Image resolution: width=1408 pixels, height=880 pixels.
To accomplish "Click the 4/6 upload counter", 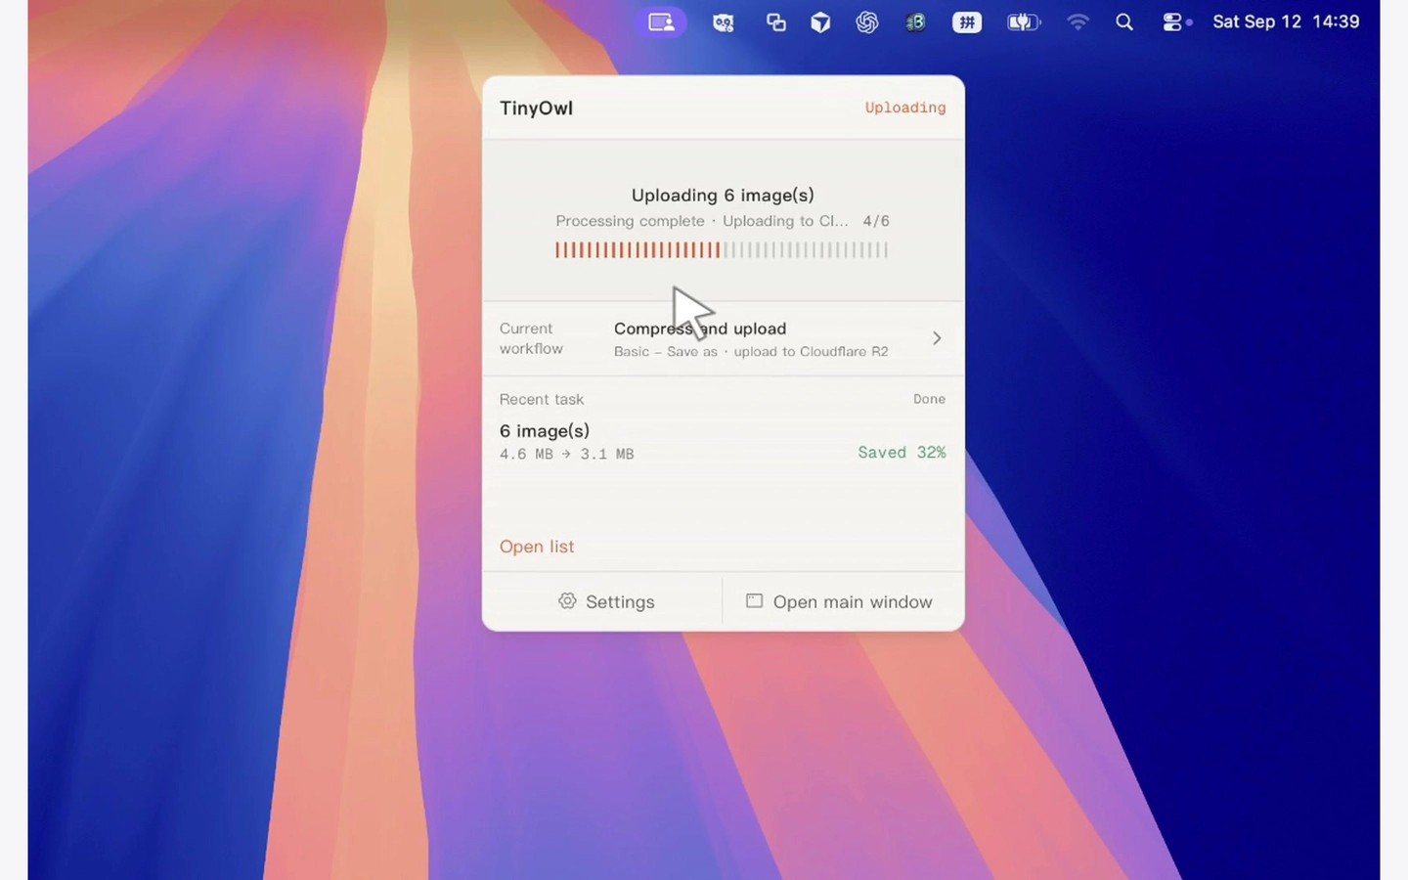I will (876, 221).
